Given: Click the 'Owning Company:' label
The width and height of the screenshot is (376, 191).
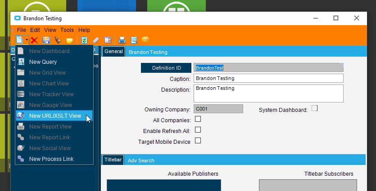Looking at the screenshot, I should (168, 110).
